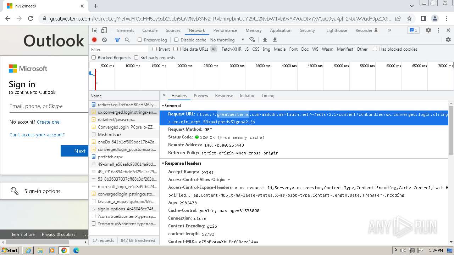Viewport: 454px width, 255px height.
Task: Open DevTools customize three-dot menu
Action: click(438, 30)
